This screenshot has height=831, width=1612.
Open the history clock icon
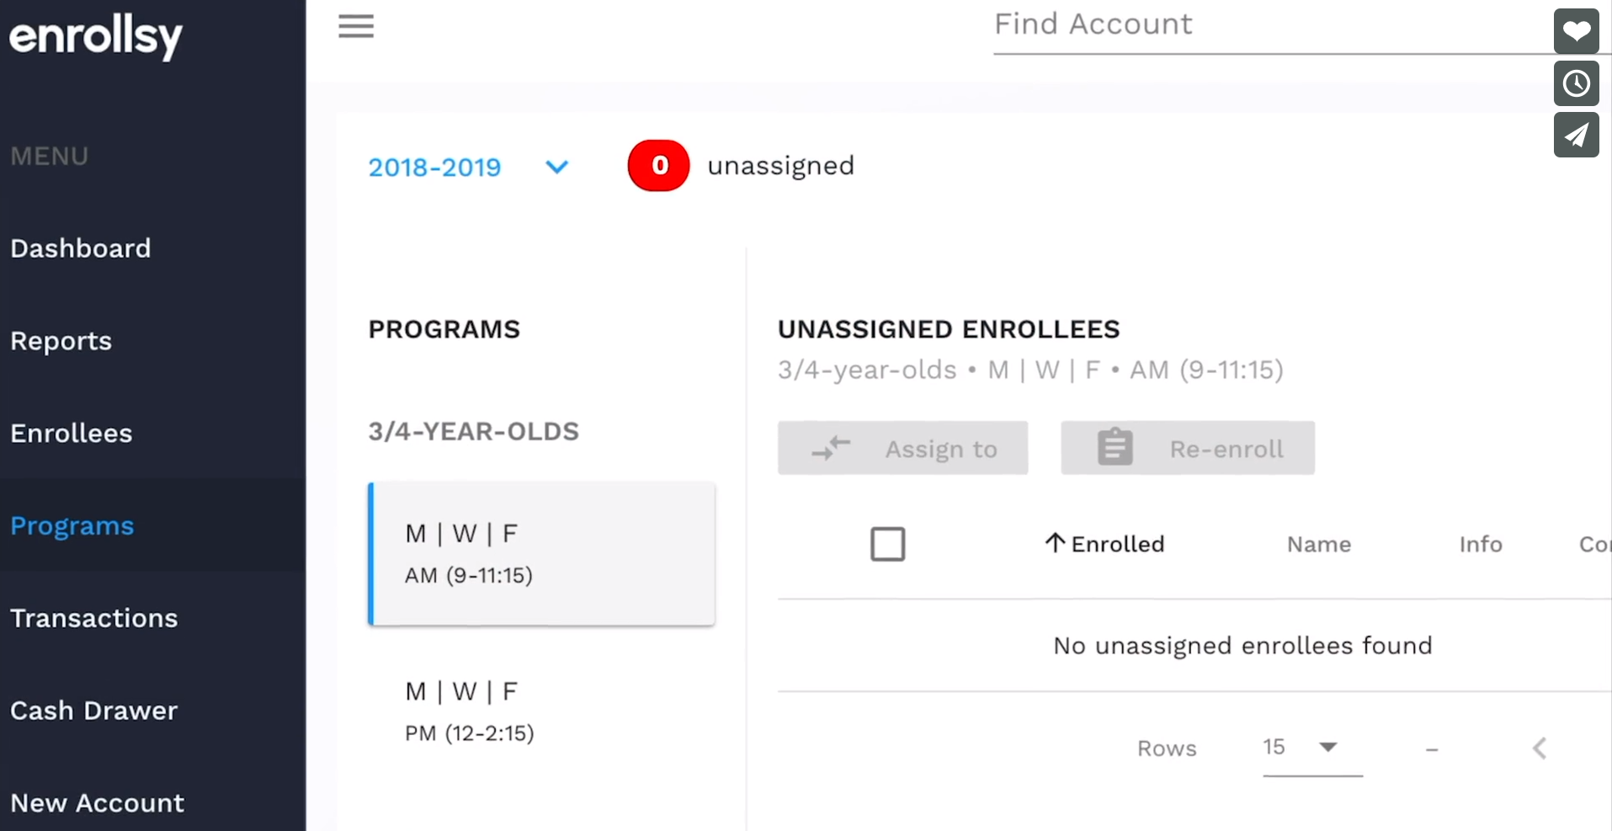(1576, 83)
